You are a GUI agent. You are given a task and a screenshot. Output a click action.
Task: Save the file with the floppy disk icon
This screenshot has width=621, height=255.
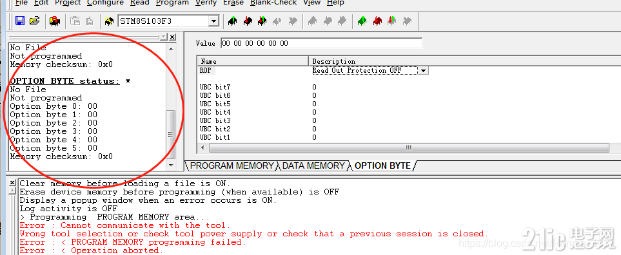[x=20, y=21]
